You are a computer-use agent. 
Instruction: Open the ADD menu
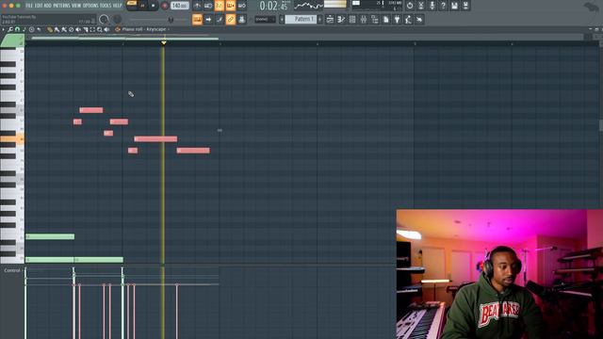pyautogui.click(x=47, y=6)
